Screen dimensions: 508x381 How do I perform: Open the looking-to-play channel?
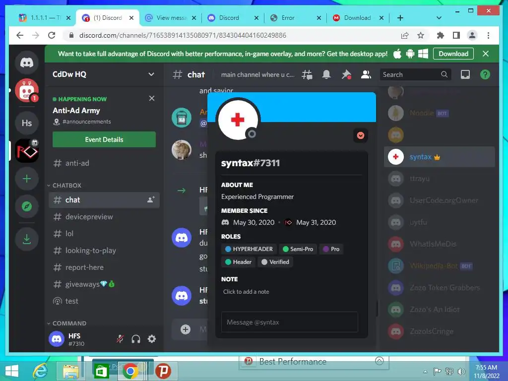point(104,251)
